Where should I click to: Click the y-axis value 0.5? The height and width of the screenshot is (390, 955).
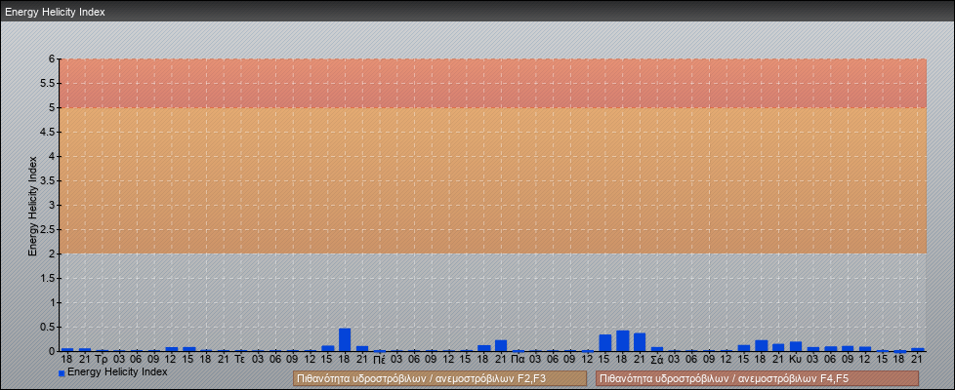point(48,327)
